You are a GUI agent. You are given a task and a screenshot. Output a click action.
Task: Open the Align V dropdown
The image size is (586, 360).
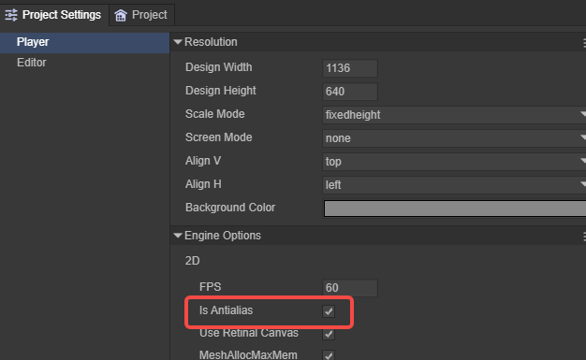coord(454,162)
